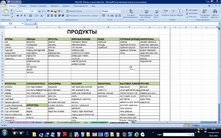Toggle highlighted bottom vertical alignment
The width and height of the screenshot is (221, 138).
pos(55,11)
